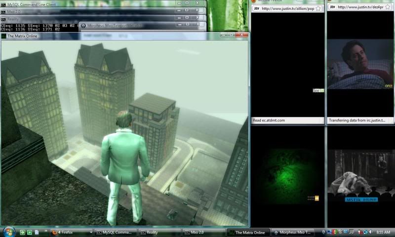Select the Mxo 2.0 window title text
The height and width of the screenshot is (237, 395).
(14, 12)
